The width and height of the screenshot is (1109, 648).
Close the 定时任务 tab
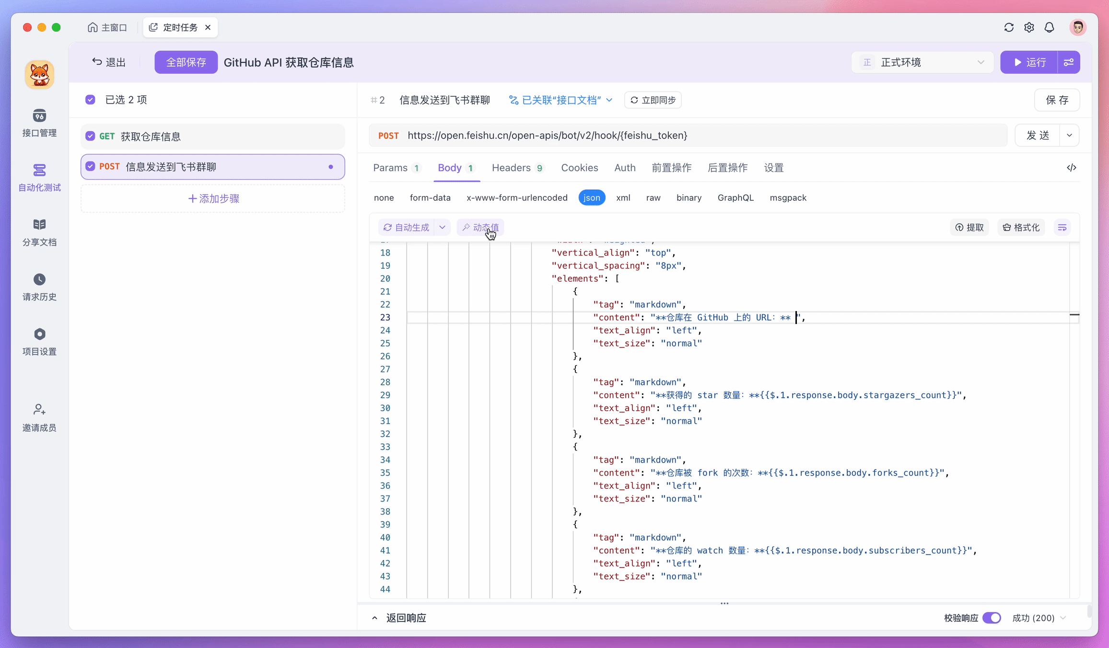208,27
